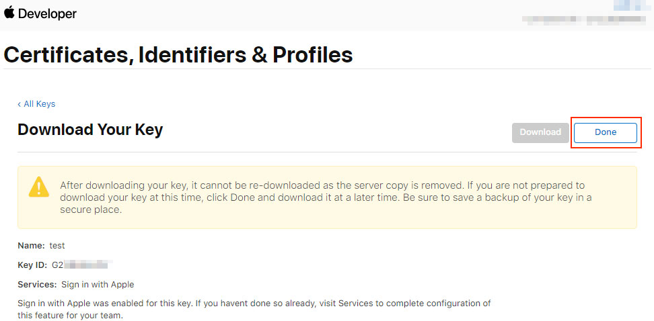Screen dimensions: 654x321
Task: Click the Name label
Action: (31, 246)
